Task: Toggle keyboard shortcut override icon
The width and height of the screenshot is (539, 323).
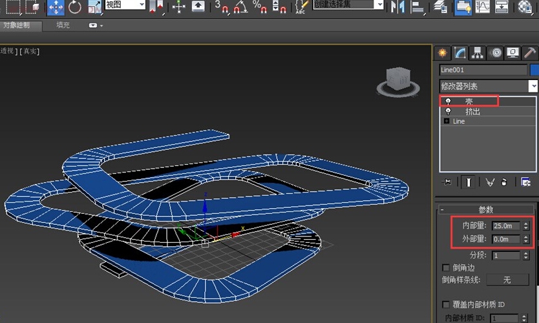Action: tap(198, 6)
